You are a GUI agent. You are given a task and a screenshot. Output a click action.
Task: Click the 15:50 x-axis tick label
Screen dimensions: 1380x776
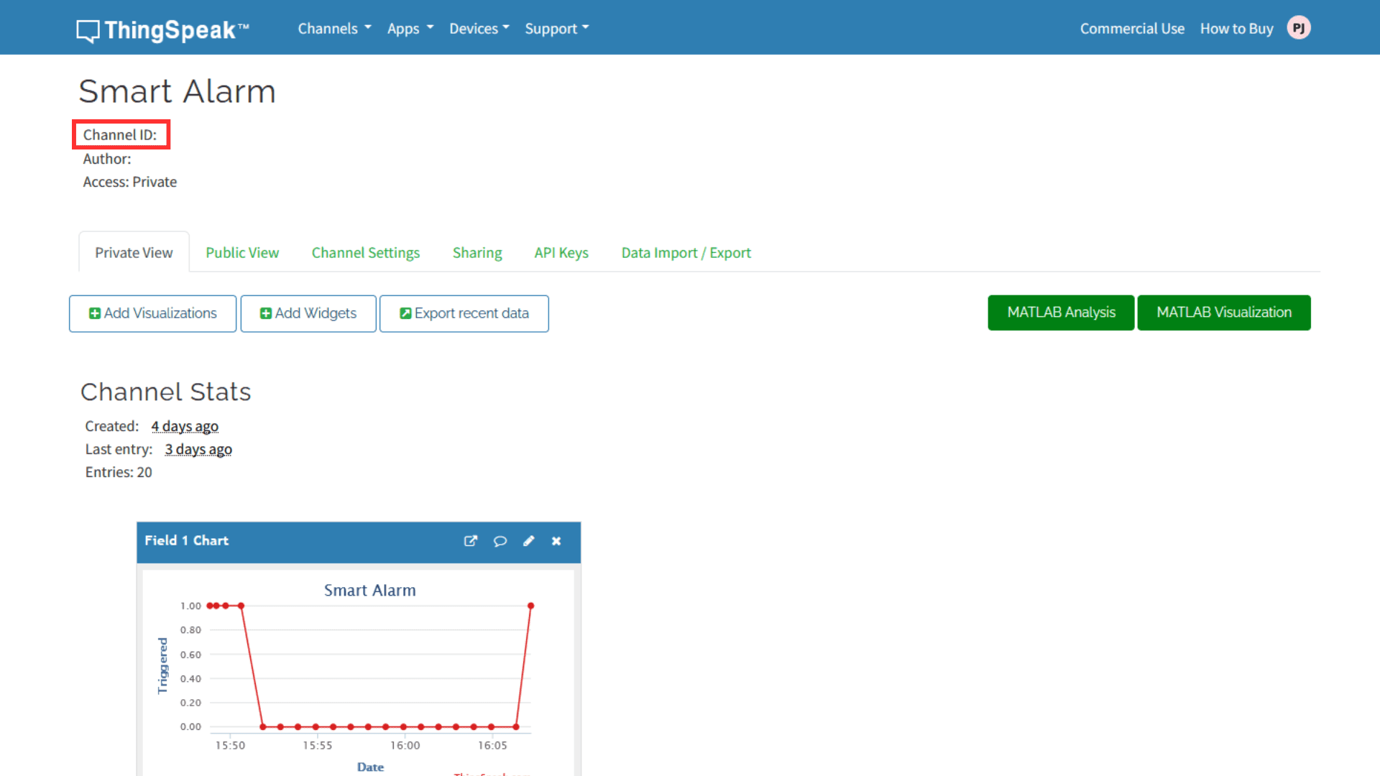pos(230,745)
